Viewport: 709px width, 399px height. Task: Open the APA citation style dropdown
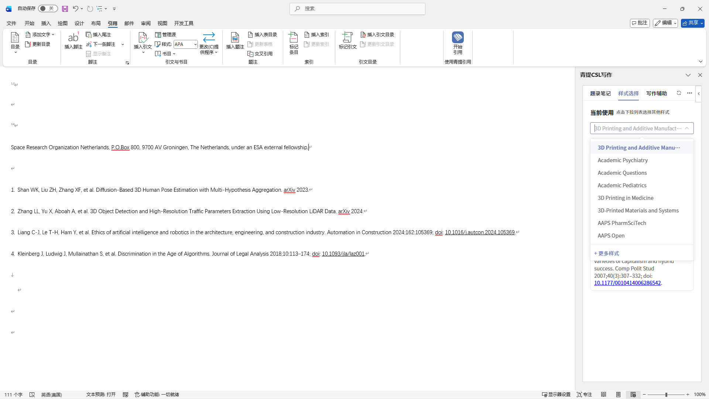[195, 44]
